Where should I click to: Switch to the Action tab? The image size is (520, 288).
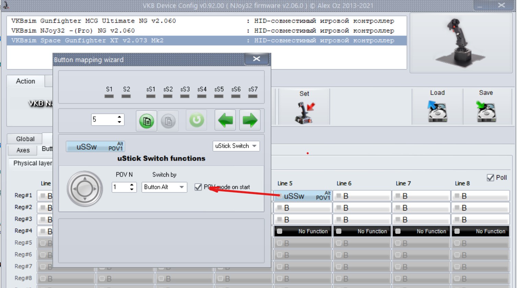click(x=25, y=81)
